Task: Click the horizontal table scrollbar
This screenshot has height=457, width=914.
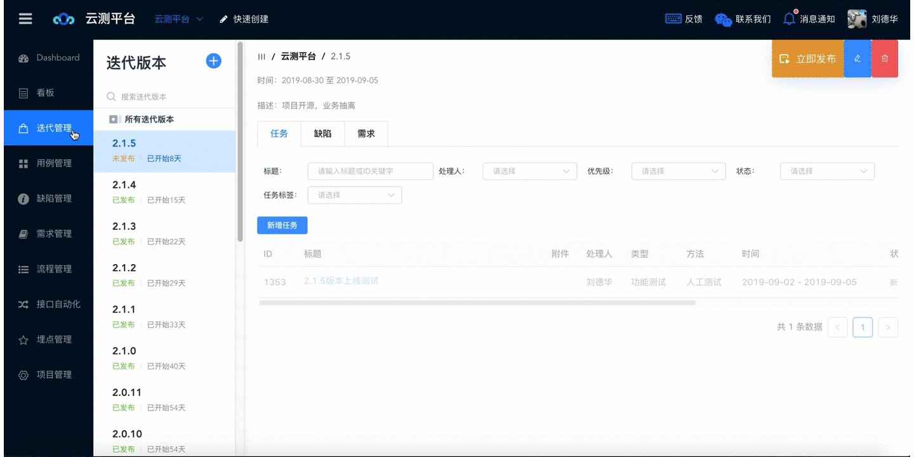Action: pos(477,303)
